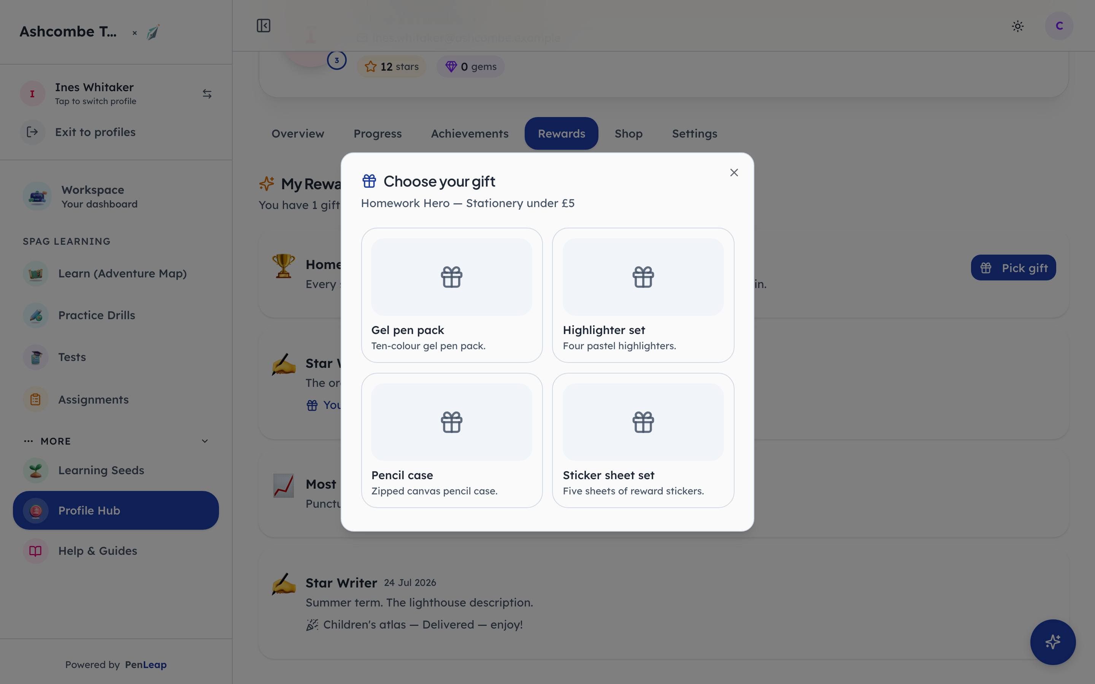1095x684 pixels.
Task: Click the PenLeap link
Action: point(146,665)
